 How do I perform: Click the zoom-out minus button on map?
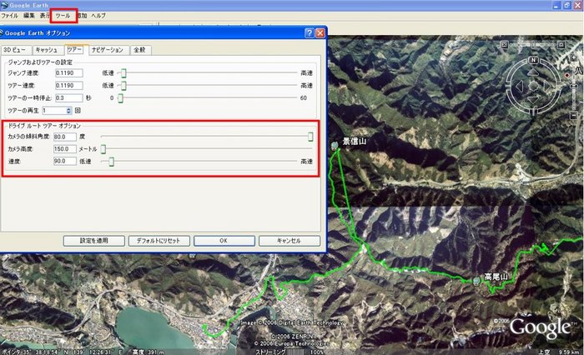click(574, 116)
